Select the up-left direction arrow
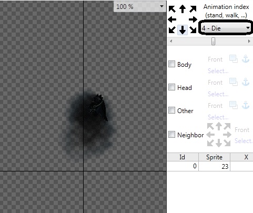Image resolution: width=253 pixels, height=213 pixels. pos(172,9)
